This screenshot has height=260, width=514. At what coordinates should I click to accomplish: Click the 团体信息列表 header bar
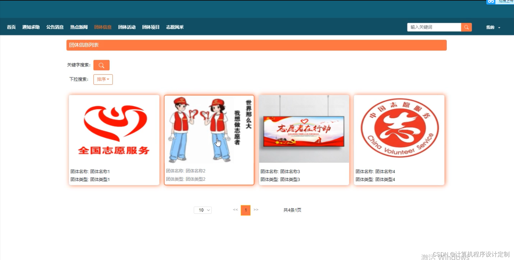[256, 45]
